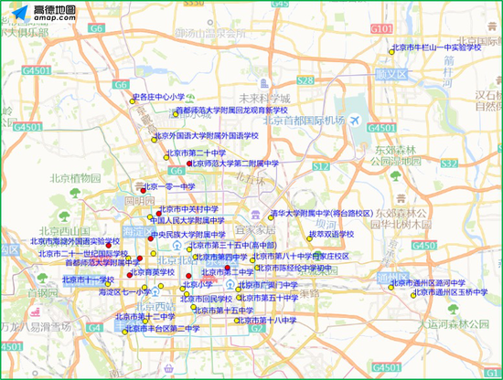Click the label 首都师范大学附属中学
This screenshot has width=503, height=380.
click(102, 263)
